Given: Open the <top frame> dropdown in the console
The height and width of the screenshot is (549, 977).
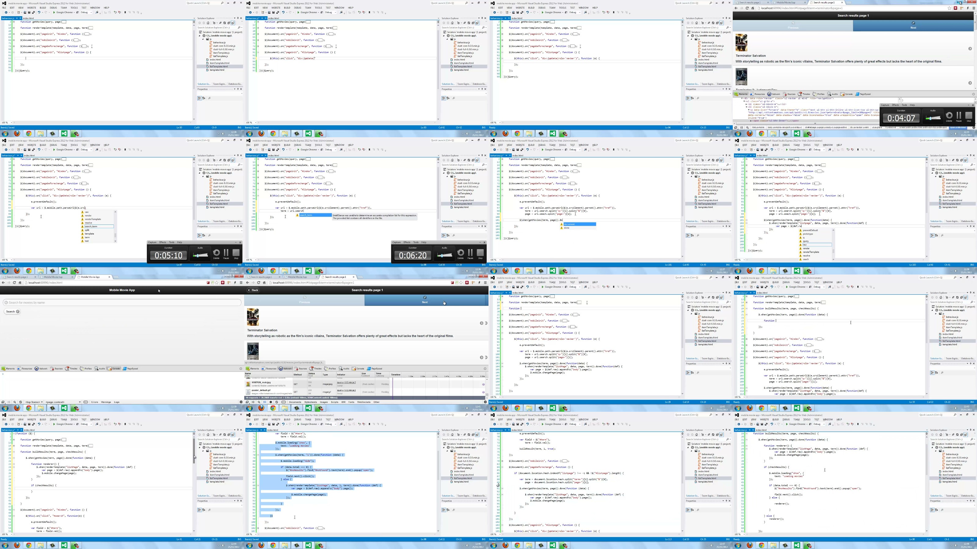Looking at the screenshot, I should pos(34,402).
